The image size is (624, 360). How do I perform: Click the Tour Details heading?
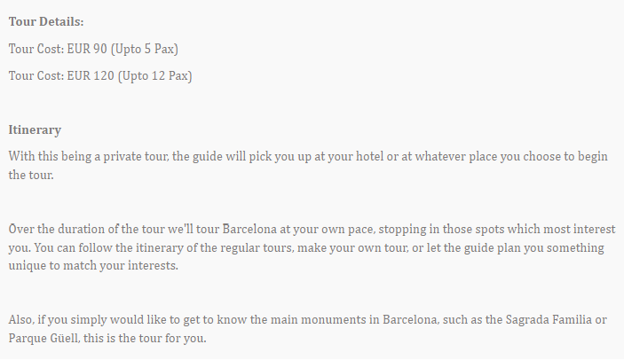click(46, 21)
